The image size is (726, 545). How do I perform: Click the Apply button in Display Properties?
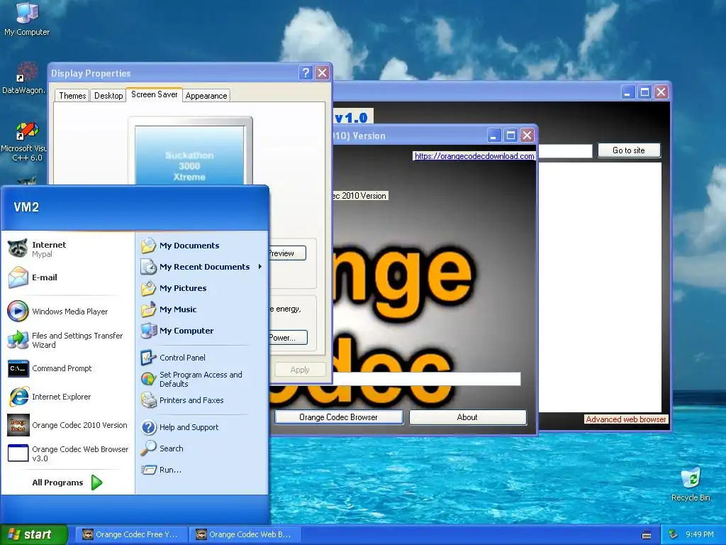300,370
